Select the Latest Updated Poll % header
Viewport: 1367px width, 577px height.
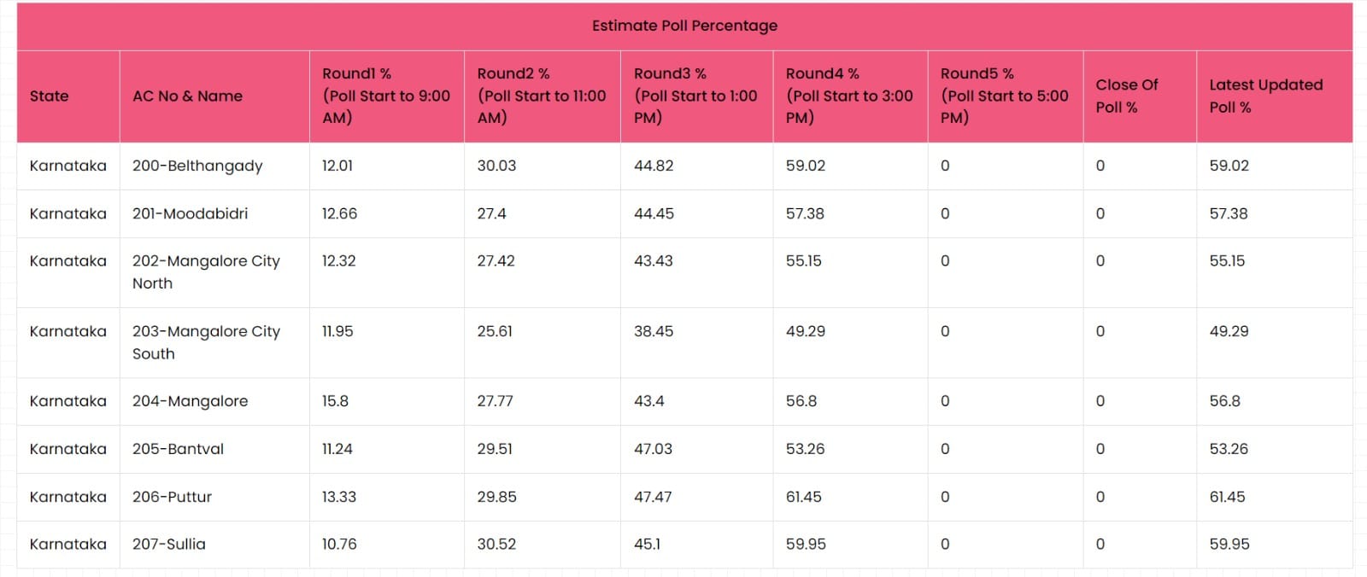tap(1275, 96)
